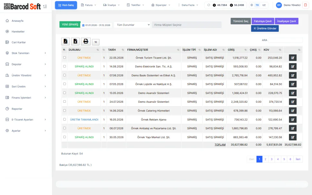The image size is (312, 195).
Task: Edit the Örnek Lojistik ve Nakliyat order
Action: [293, 84]
